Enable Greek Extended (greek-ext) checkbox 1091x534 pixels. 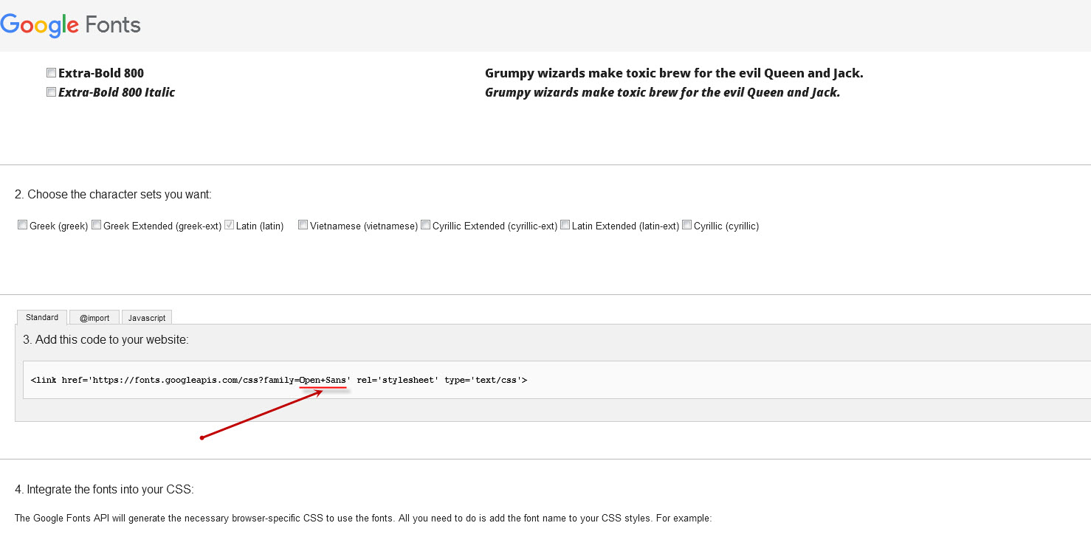97,226
